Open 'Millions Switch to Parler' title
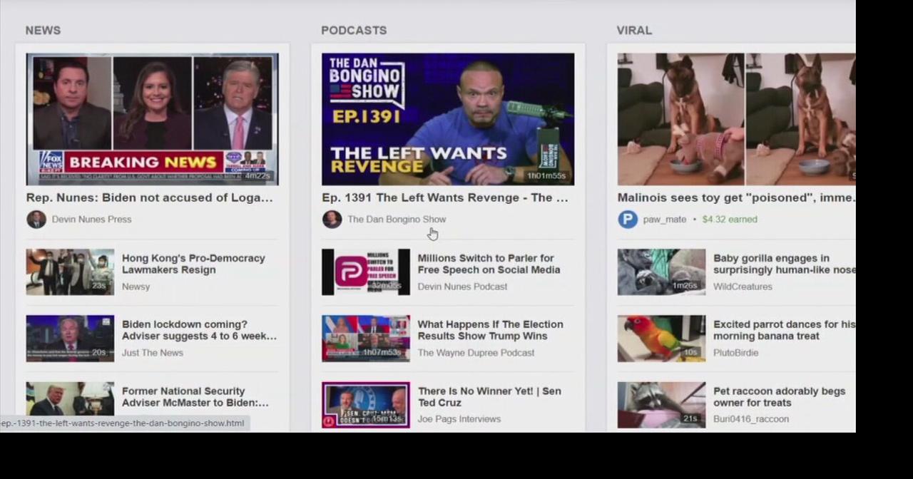Image resolution: width=913 pixels, height=479 pixels. pyautogui.click(x=489, y=264)
